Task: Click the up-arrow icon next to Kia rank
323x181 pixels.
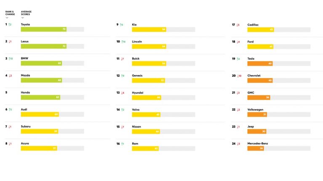Action: pyautogui.click(x=121, y=25)
